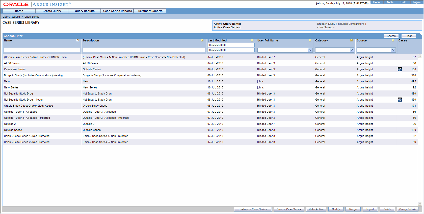The height and width of the screenshot is (214, 424).
Task: Click the sort icon in the Category column header
Action: point(351,40)
